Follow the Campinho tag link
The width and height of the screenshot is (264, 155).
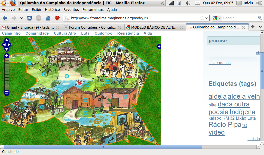pos(11,33)
